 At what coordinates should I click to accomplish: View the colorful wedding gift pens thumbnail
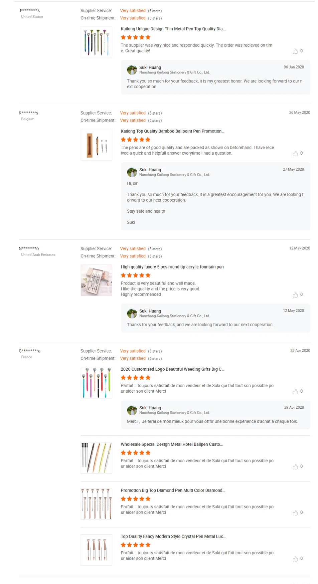click(x=97, y=383)
